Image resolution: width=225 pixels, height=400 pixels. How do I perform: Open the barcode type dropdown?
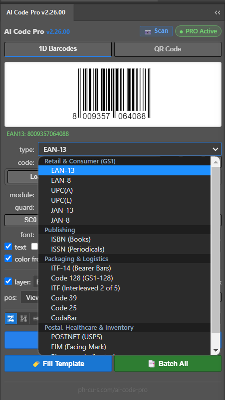pyautogui.click(x=130, y=149)
